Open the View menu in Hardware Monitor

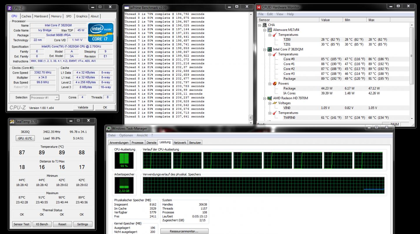point(280,14)
